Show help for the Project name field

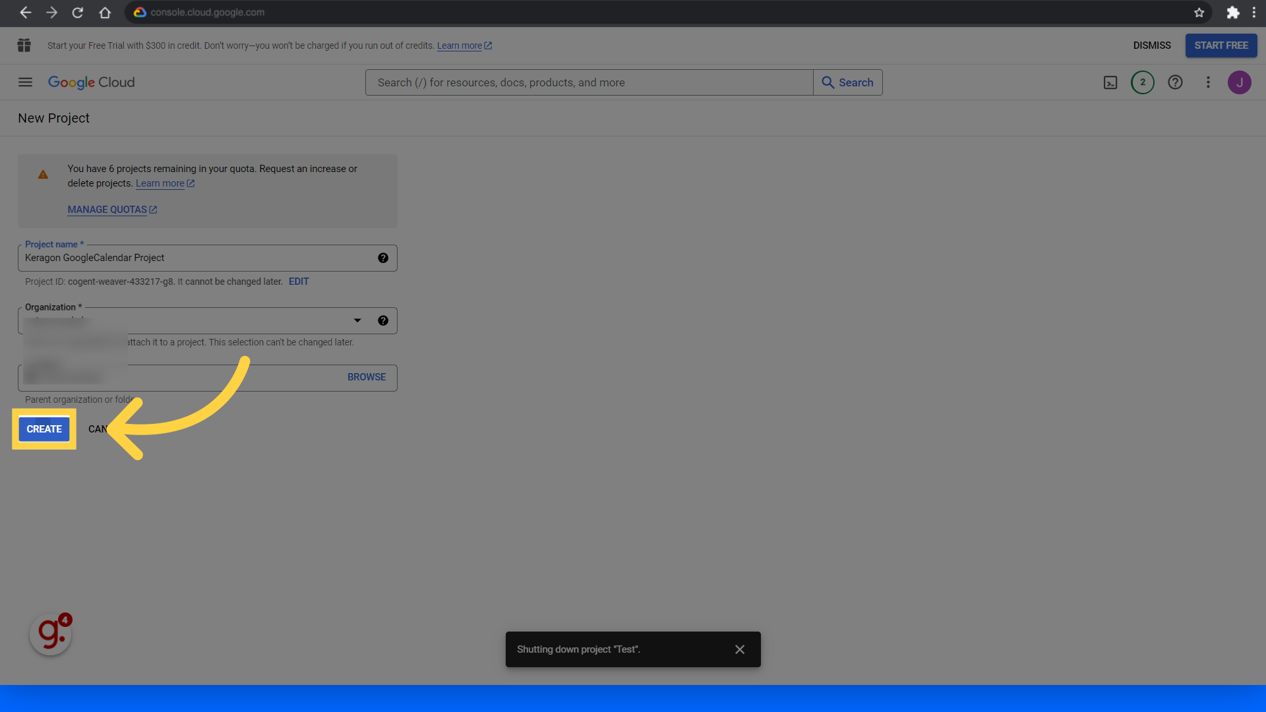click(x=383, y=258)
